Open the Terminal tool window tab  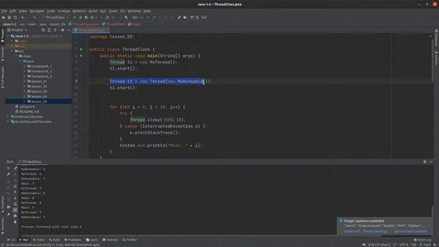[x=110, y=239]
